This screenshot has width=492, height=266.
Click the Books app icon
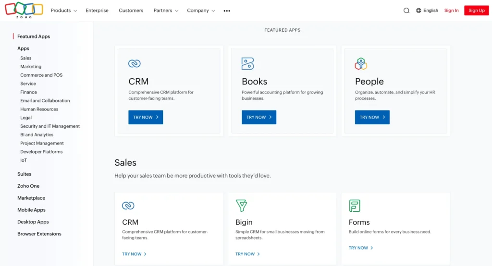pyautogui.click(x=247, y=63)
